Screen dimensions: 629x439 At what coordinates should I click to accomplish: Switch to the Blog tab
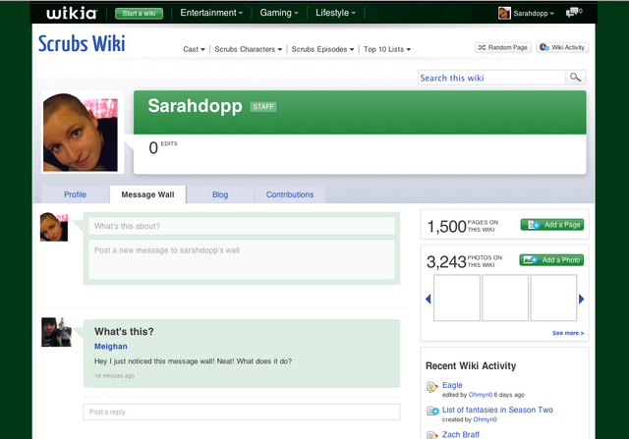[x=220, y=194]
